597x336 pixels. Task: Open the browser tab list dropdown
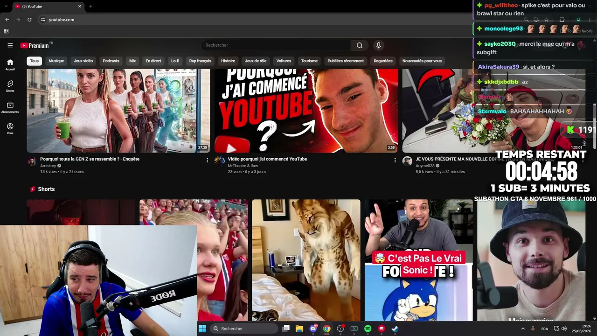pos(6,6)
